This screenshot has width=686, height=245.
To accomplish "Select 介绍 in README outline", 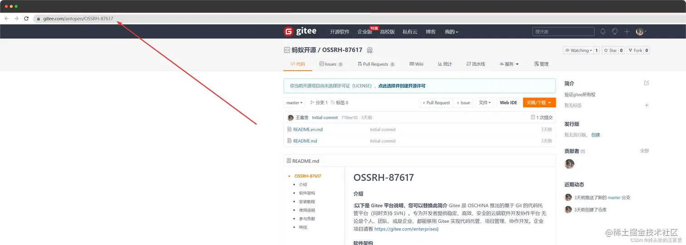I will 303,185.
